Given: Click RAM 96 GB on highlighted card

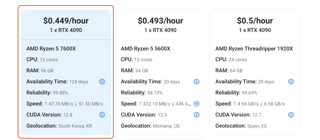Looking at the screenshot, I should pyautogui.click(x=40, y=71).
